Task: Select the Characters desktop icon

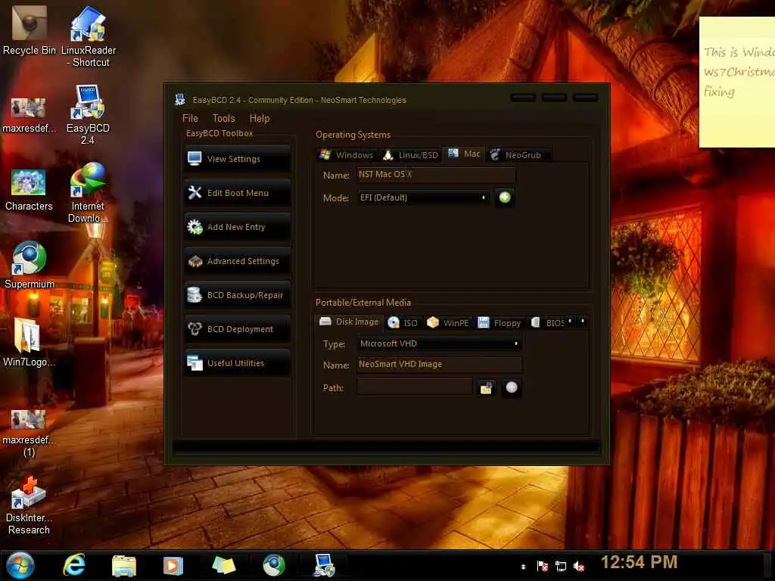Action: 29,190
